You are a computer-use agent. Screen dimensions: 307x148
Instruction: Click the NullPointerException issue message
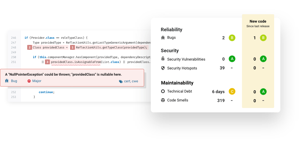click(x=64, y=74)
